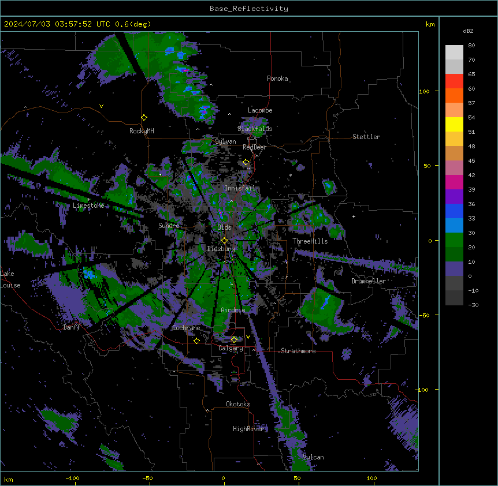Click the Base_Reflectivity title
This screenshot has width=498, height=486.
click(x=249, y=9)
